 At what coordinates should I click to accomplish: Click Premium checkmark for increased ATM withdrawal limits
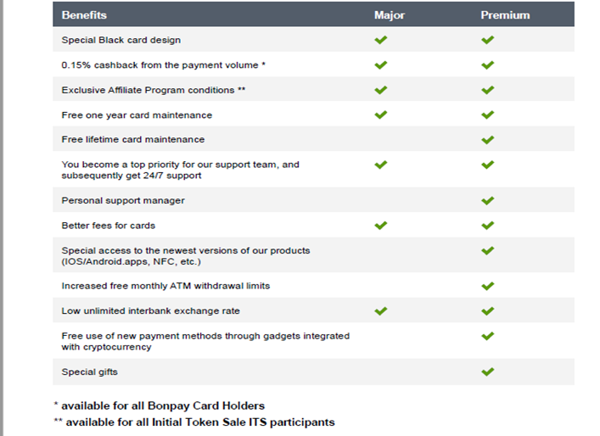487,286
